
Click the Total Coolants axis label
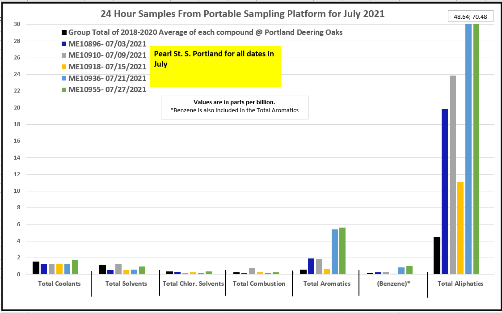[59, 283]
